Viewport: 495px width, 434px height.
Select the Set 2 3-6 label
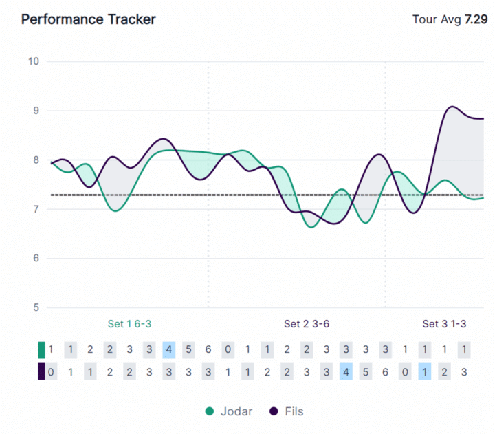point(308,324)
